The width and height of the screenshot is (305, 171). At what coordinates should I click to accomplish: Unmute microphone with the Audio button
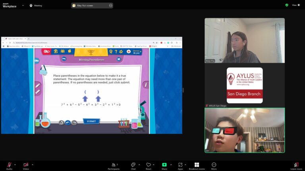[9, 166]
